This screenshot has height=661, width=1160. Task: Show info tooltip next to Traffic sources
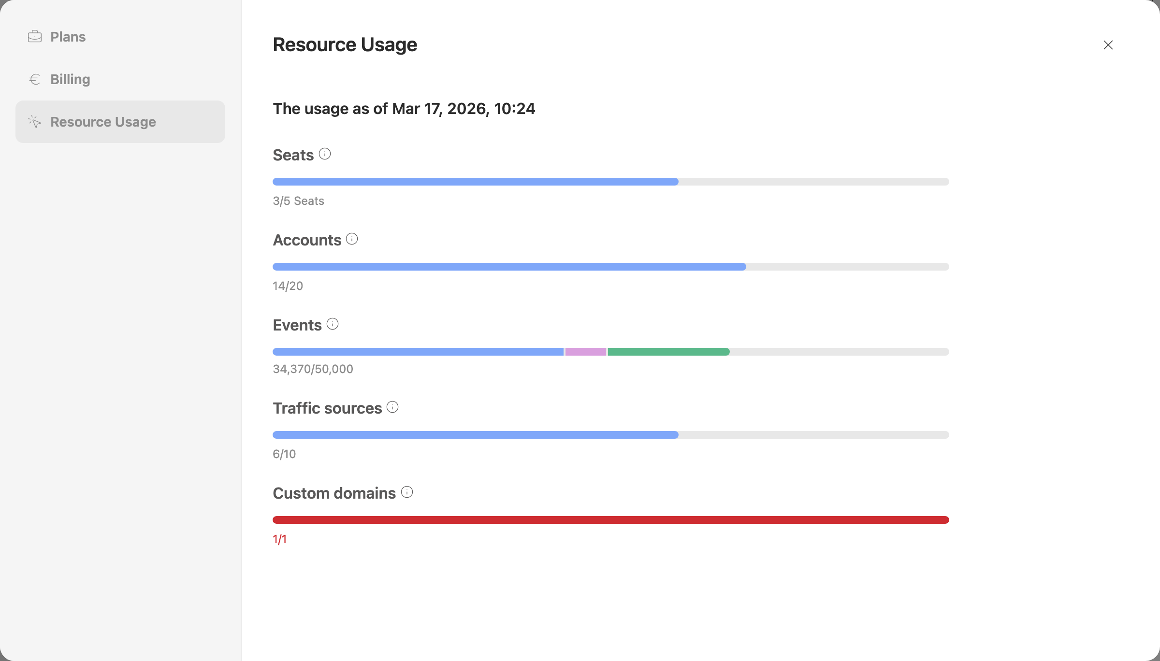click(392, 407)
